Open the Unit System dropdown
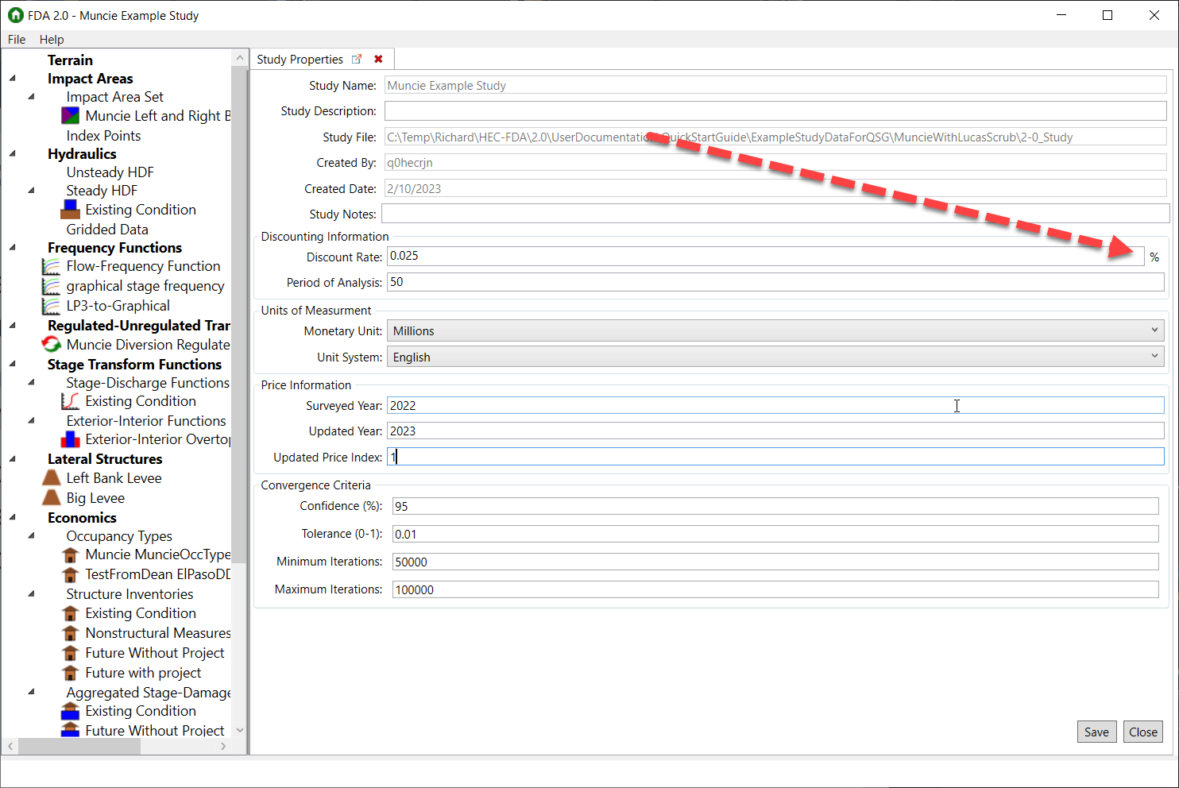 point(1154,357)
